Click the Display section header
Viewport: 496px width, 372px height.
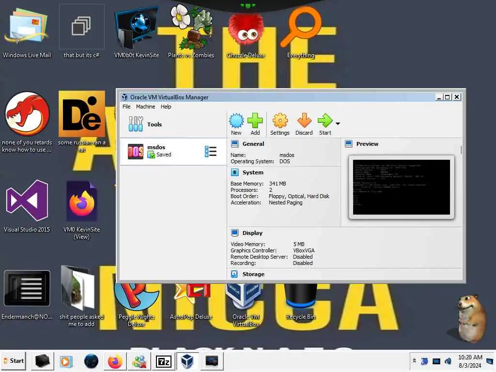pos(252,233)
